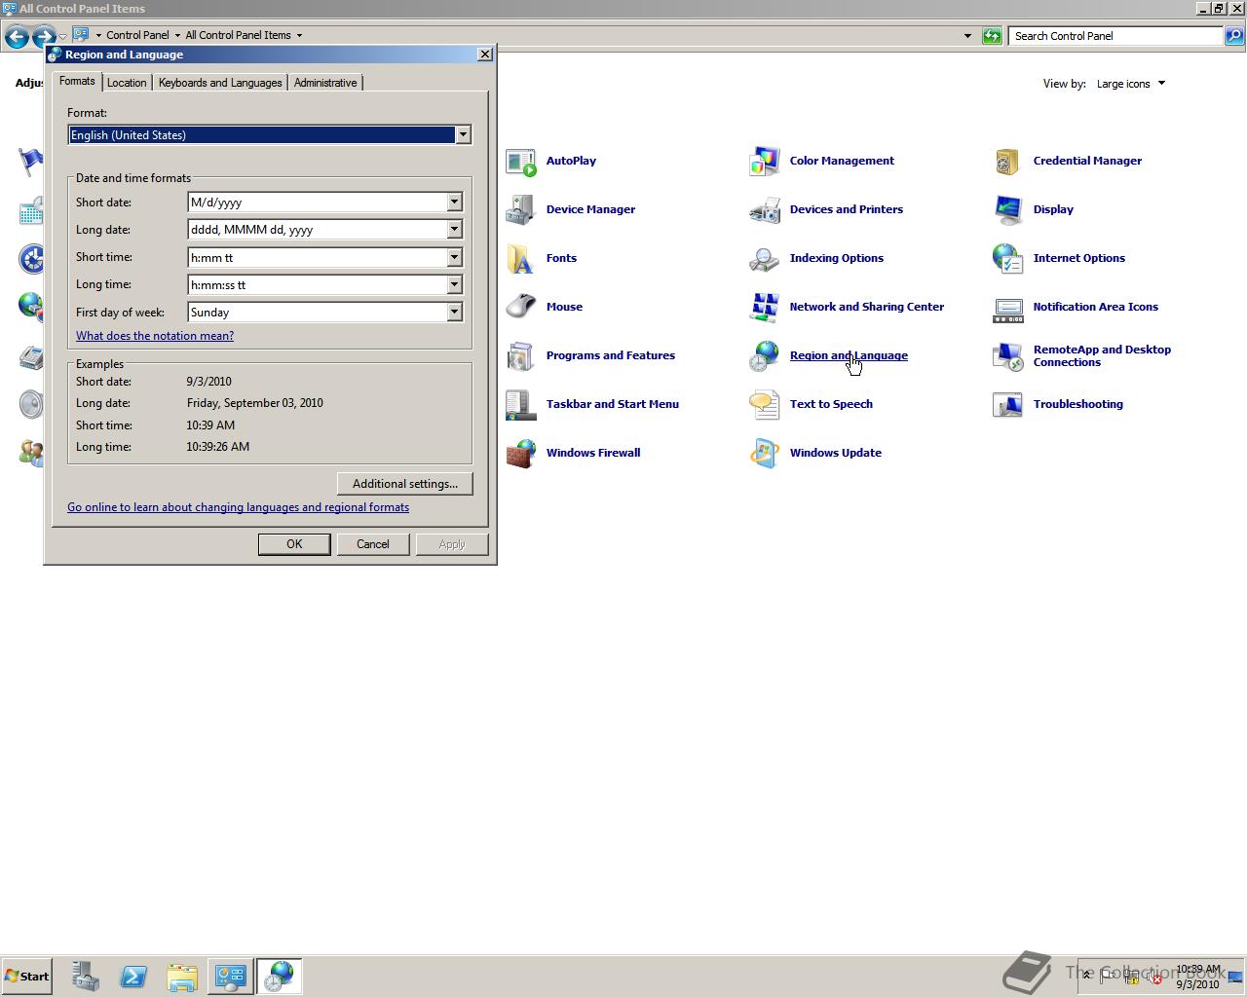Click the Forward navigation arrow
Viewport: 1247px width, 997px height.
pyautogui.click(x=43, y=37)
